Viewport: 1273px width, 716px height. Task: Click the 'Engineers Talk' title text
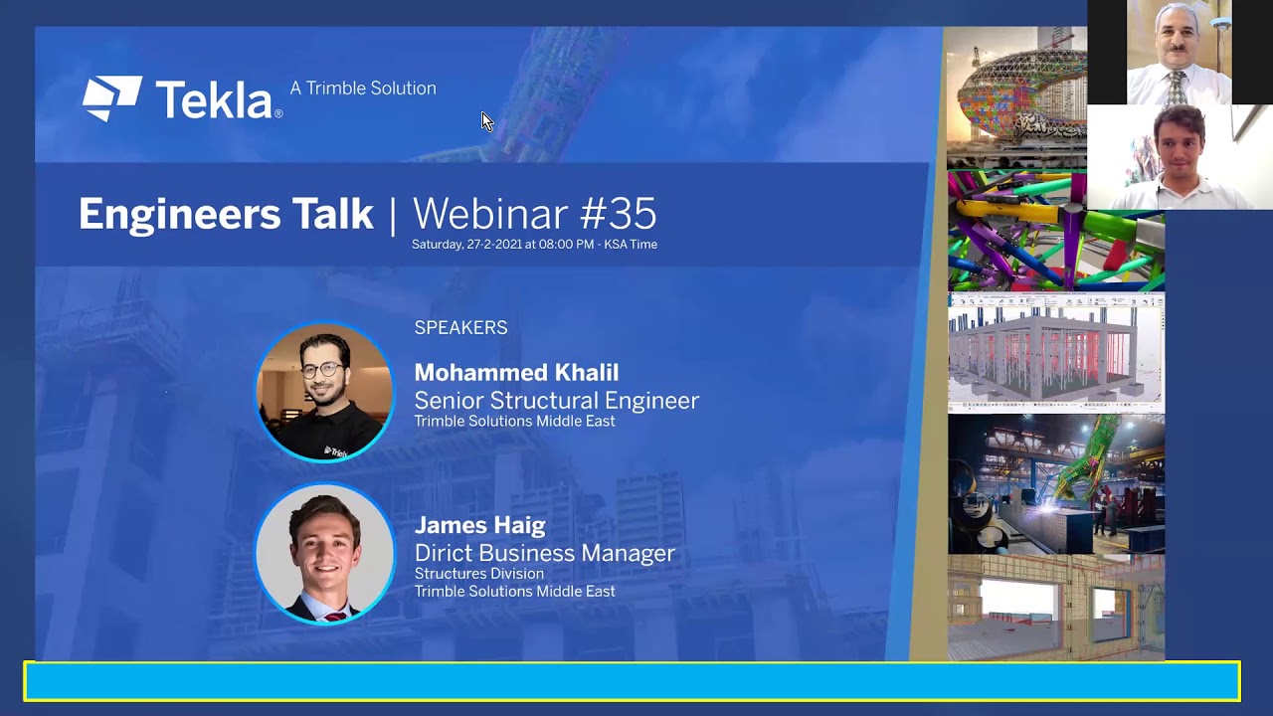pyautogui.click(x=226, y=214)
